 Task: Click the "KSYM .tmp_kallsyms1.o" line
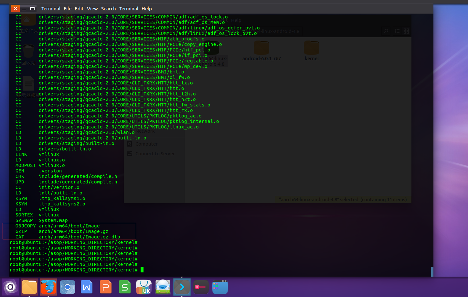click(50, 198)
